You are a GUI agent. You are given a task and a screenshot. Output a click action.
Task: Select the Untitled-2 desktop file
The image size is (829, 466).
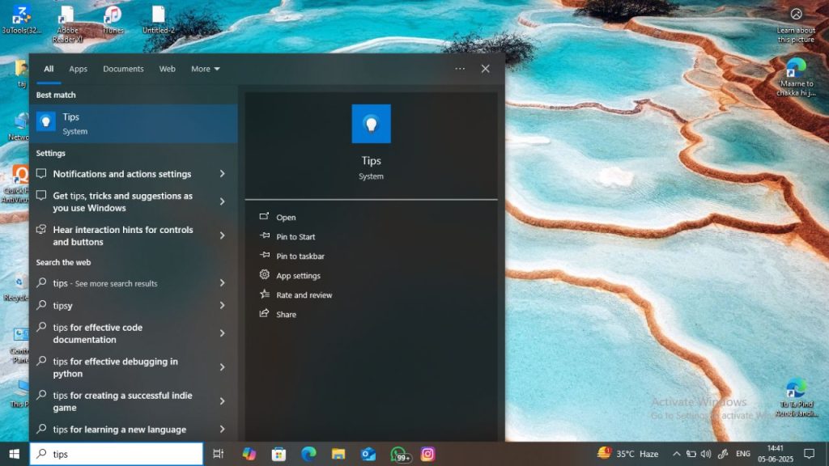tap(158, 20)
